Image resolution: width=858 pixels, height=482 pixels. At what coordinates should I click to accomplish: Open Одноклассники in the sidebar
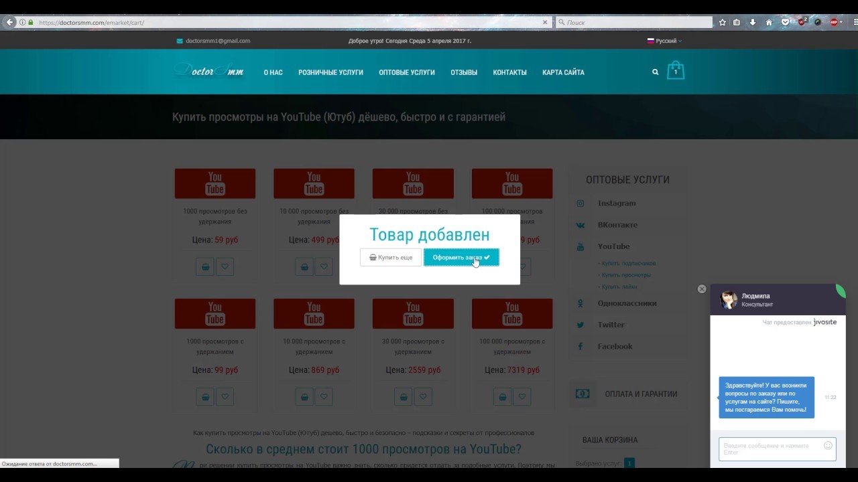coord(627,303)
